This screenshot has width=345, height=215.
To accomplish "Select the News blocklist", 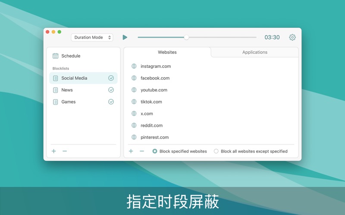I will (83, 90).
